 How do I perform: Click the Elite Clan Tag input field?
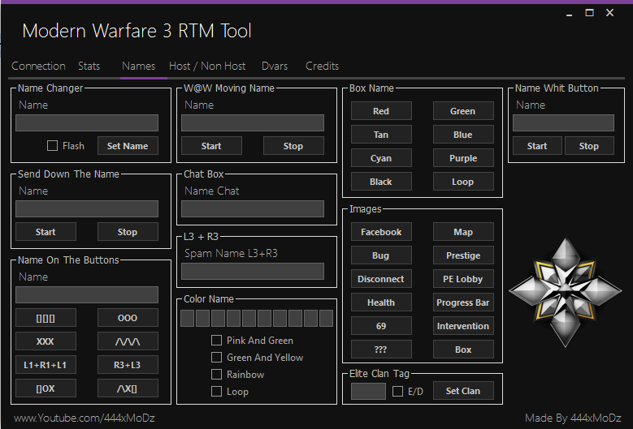pyautogui.click(x=368, y=391)
